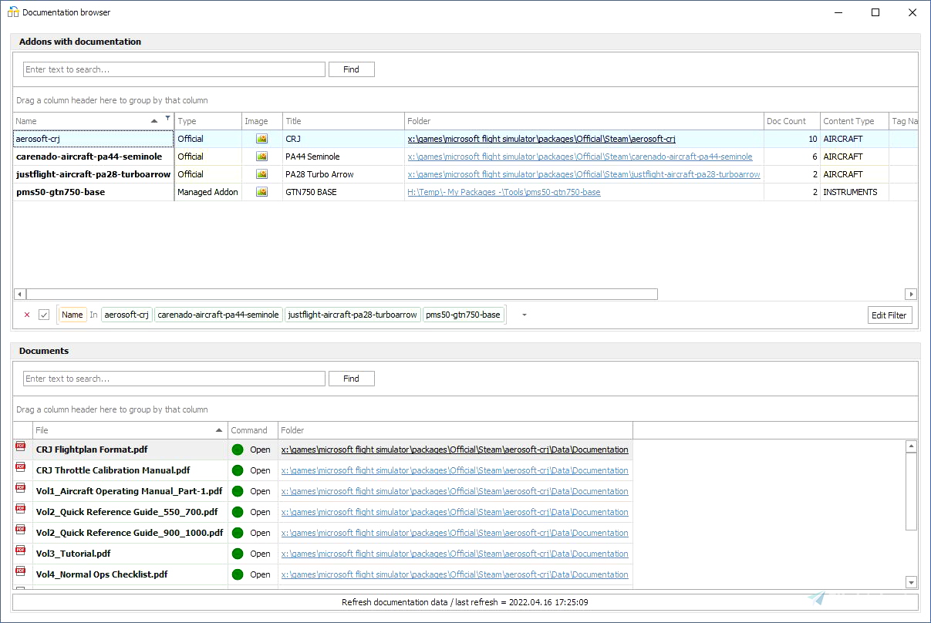The height and width of the screenshot is (623, 931).
Task: Click the addons grid horizontal scrollbar thumb
Action: point(342,294)
